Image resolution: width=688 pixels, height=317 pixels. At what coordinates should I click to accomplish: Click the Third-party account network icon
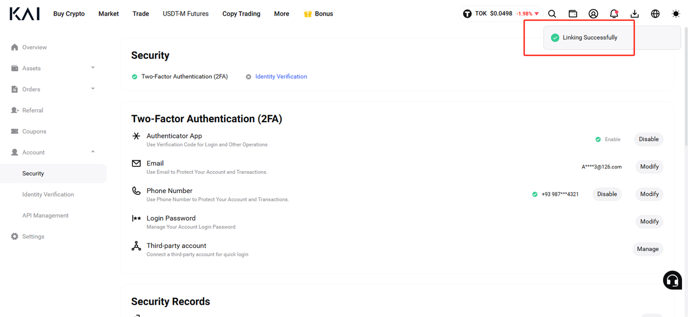point(137,246)
